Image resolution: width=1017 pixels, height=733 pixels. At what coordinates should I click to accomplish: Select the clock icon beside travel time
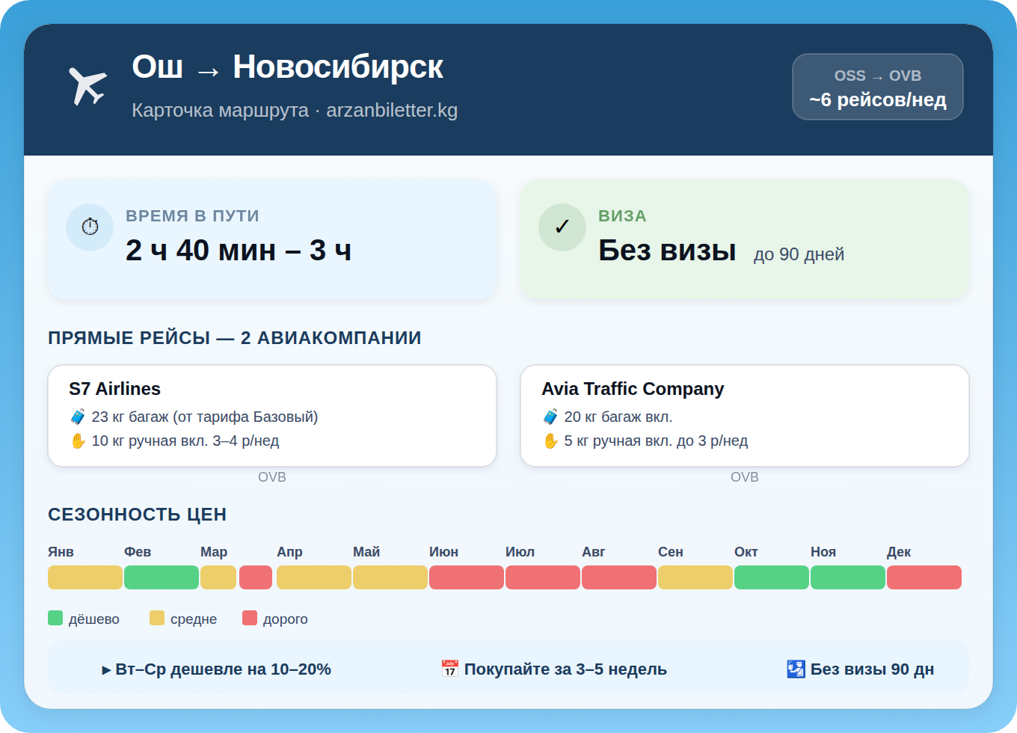click(x=90, y=227)
